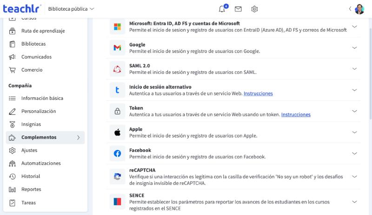Click the Ruta de aprendizaje sidebar icon
This screenshot has width=372, height=215.
(12, 31)
